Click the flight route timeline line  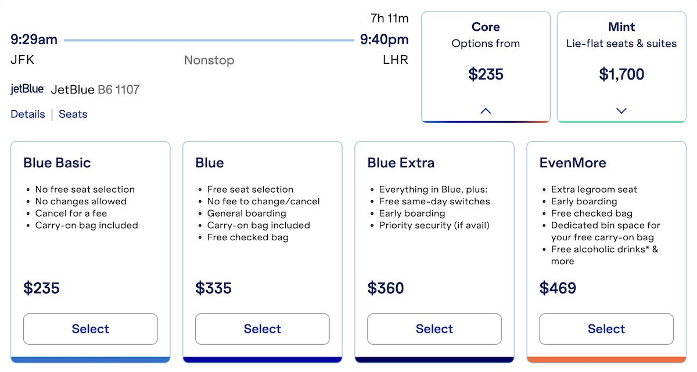(x=209, y=40)
